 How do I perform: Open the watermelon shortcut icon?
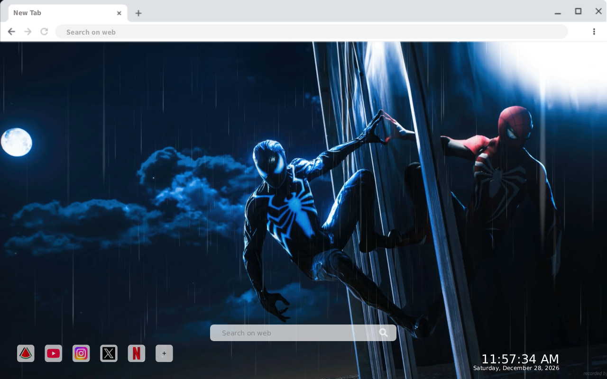pyautogui.click(x=26, y=353)
